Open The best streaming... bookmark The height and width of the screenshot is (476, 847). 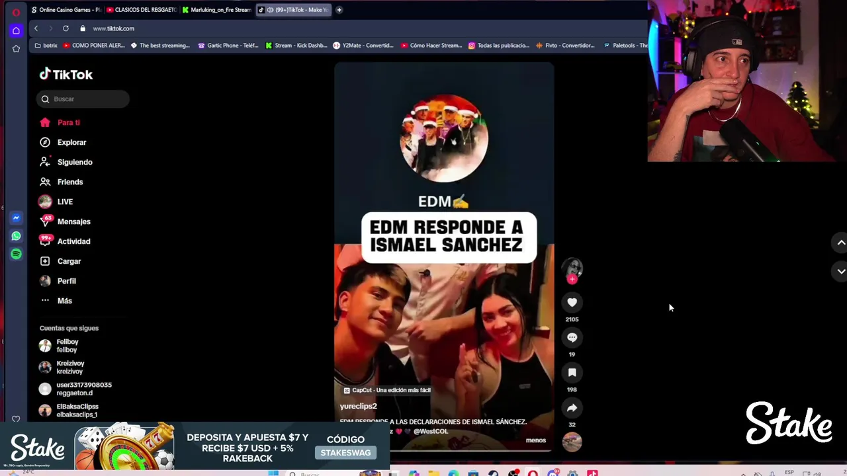(x=160, y=46)
